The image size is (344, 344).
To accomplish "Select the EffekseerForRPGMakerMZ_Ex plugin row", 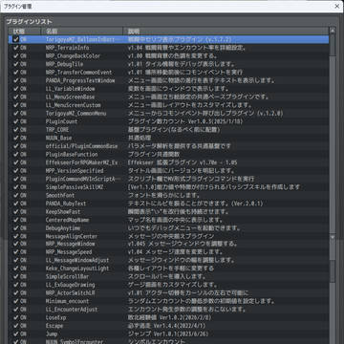I will click(x=169, y=162).
